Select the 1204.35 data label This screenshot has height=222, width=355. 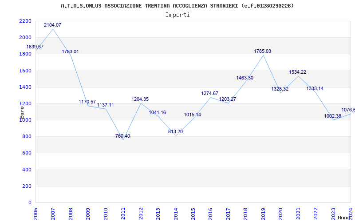click(x=140, y=99)
